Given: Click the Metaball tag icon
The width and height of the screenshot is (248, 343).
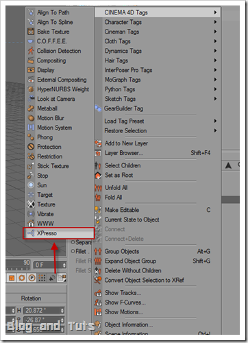Looking at the screenshot, I should click(x=31, y=108).
